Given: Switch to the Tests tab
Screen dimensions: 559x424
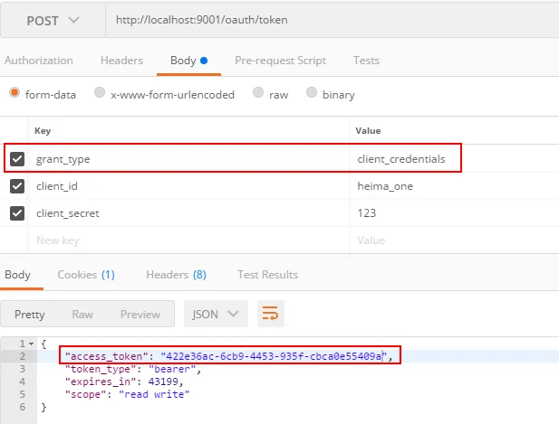Looking at the screenshot, I should (x=366, y=61).
